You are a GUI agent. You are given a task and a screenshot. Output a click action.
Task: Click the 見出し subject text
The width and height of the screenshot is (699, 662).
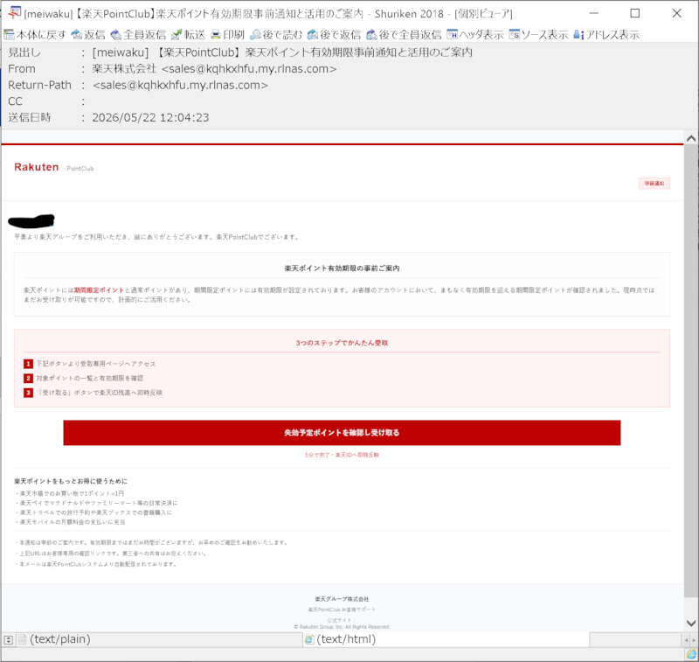(282, 52)
